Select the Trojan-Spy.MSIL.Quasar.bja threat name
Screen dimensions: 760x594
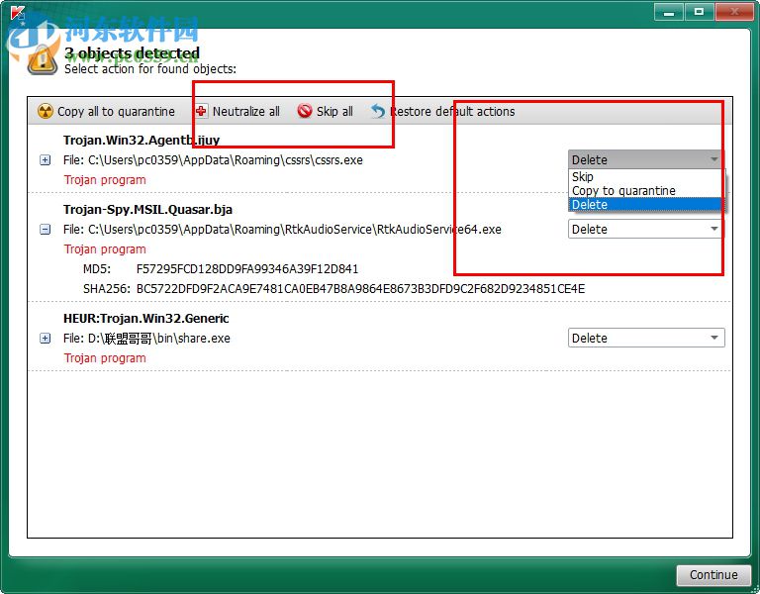pyautogui.click(x=147, y=210)
